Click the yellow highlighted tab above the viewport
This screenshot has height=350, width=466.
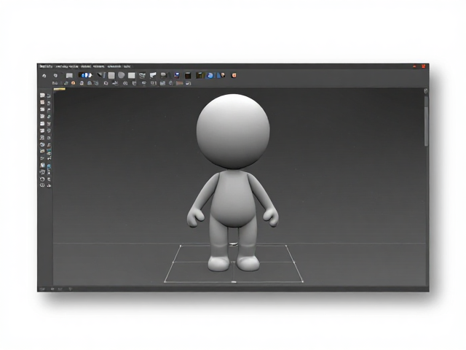tap(59, 89)
